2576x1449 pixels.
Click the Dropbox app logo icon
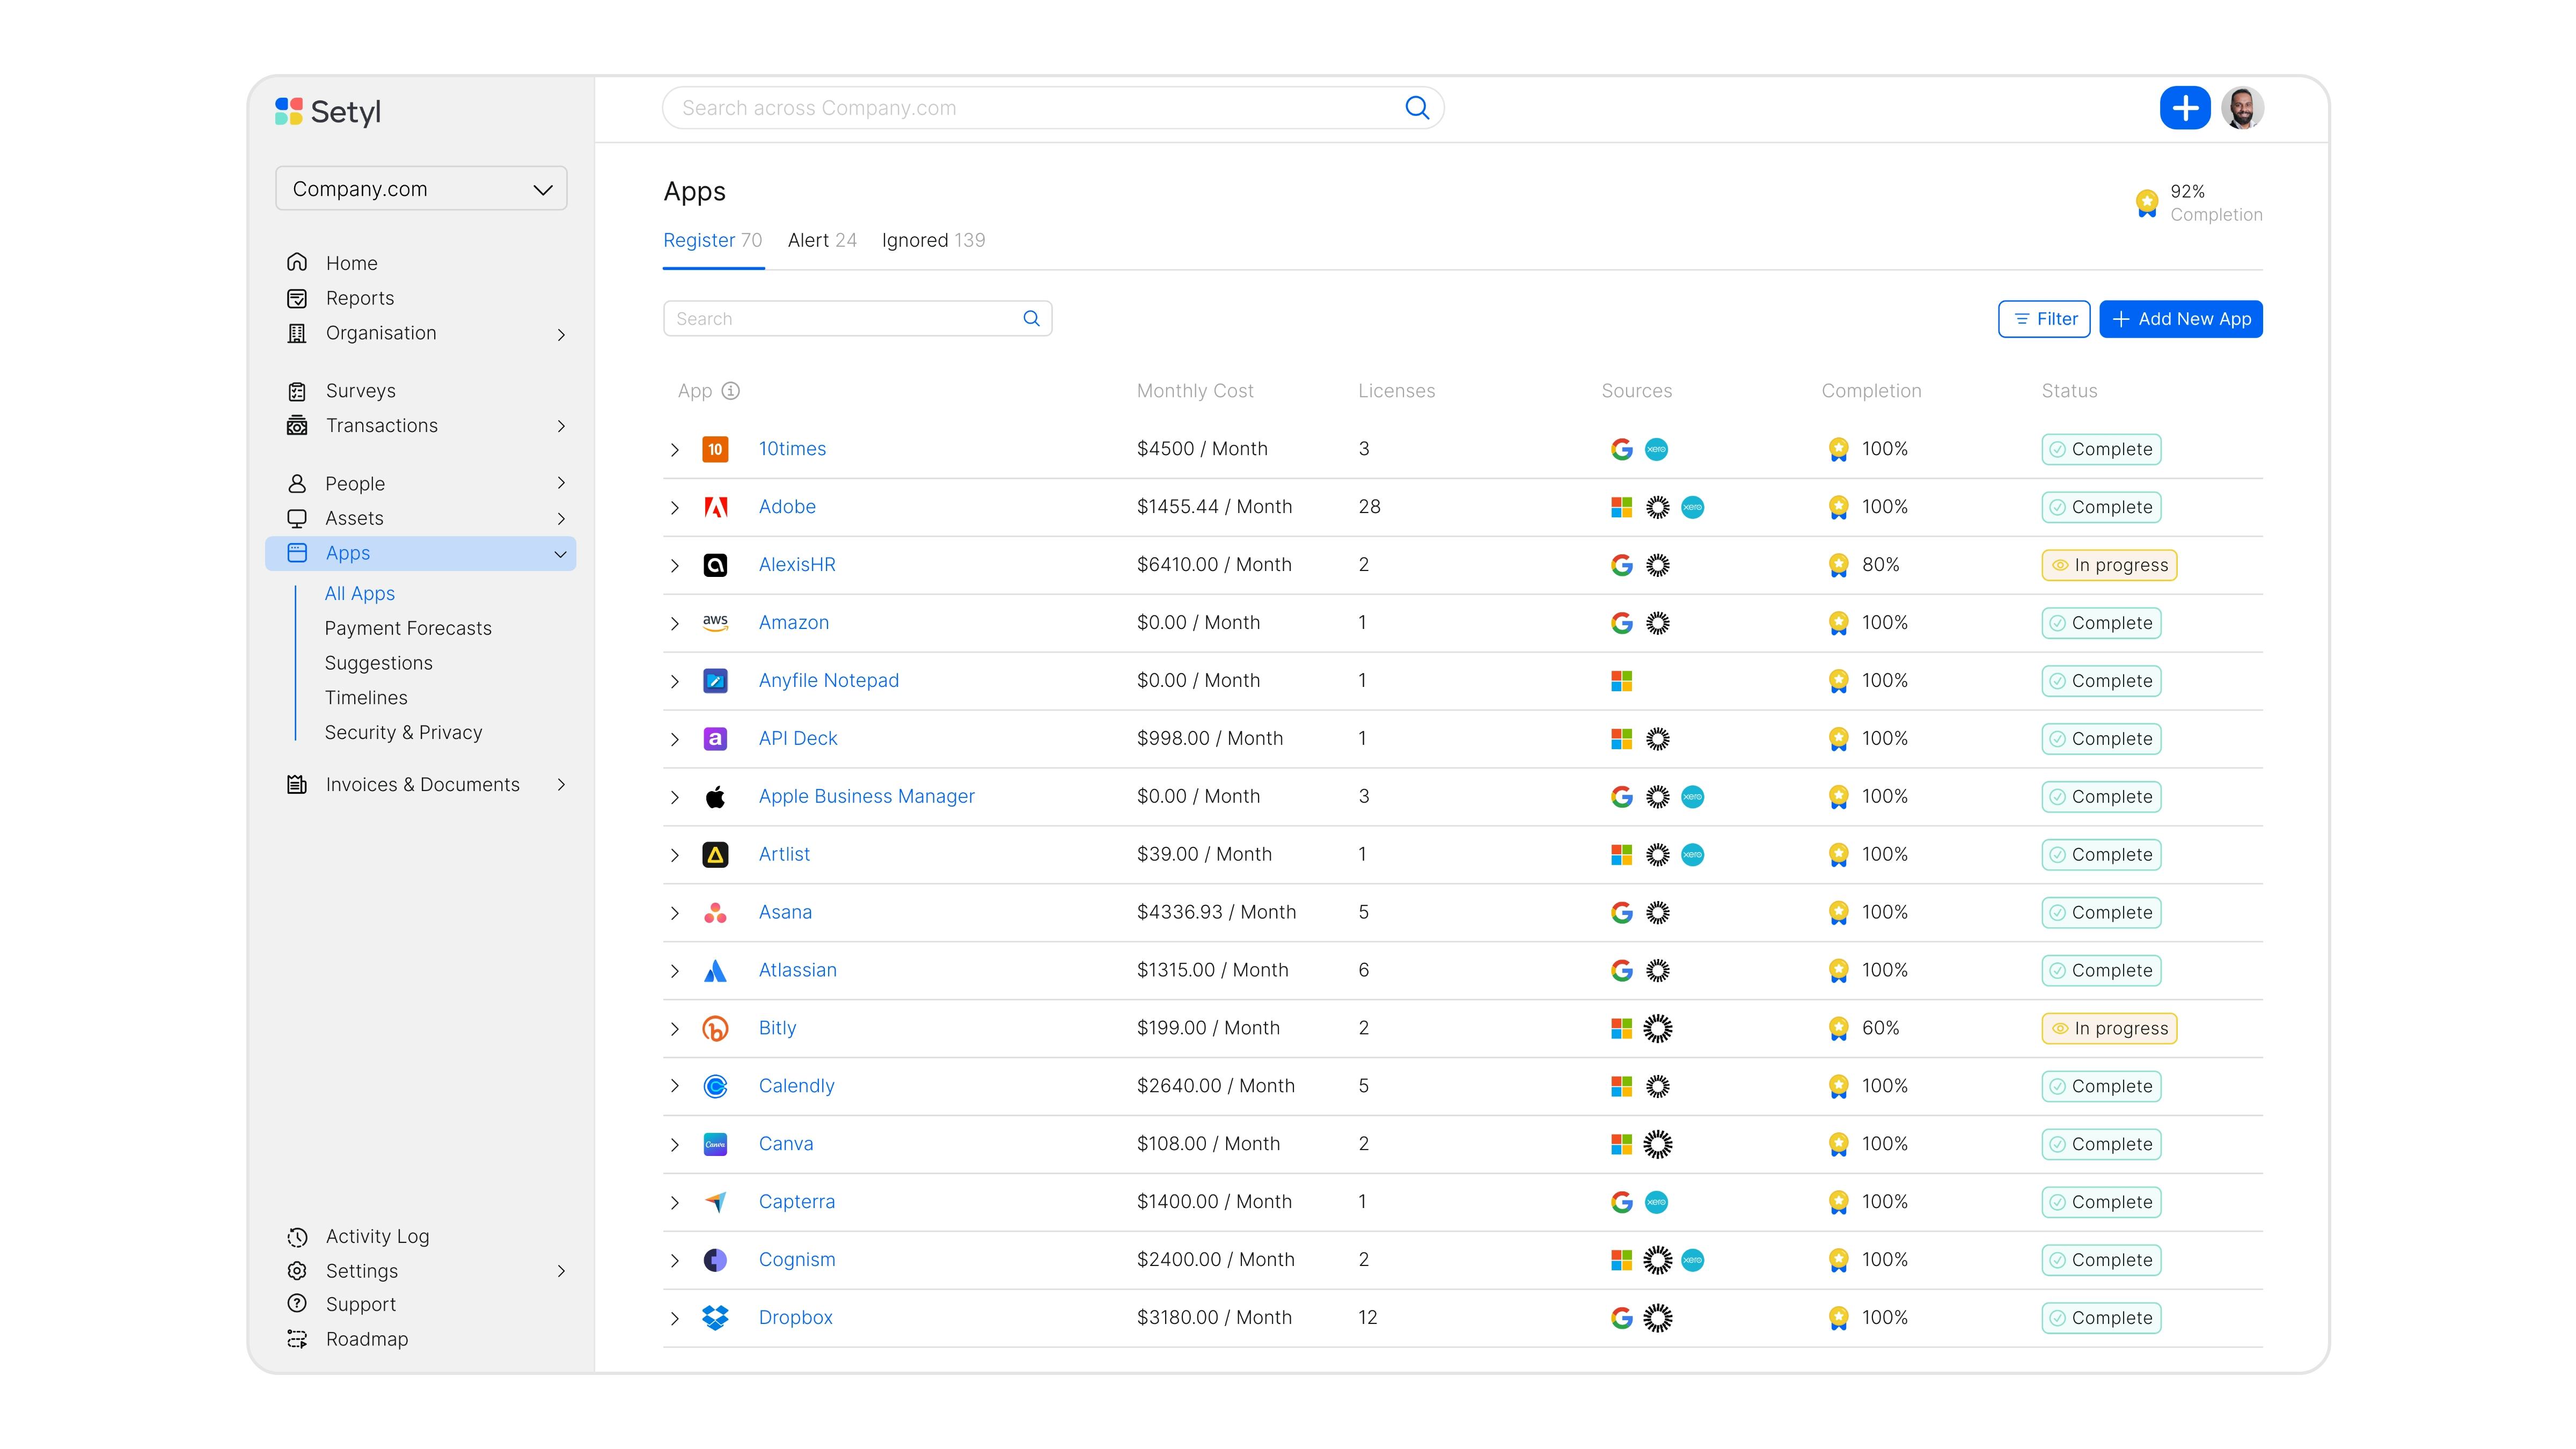[715, 1317]
